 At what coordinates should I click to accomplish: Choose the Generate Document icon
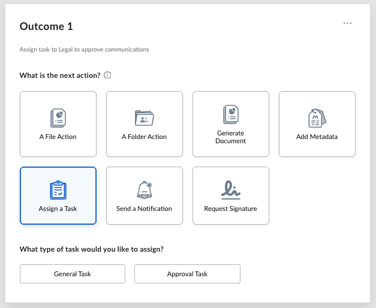pyautogui.click(x=230, y=114)
